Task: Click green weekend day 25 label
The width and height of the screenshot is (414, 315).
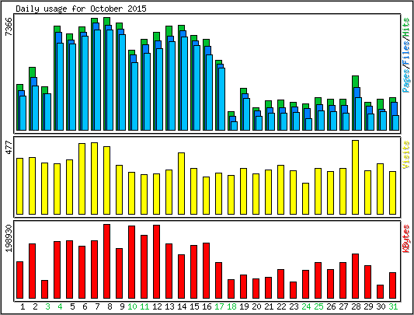Action: pyautogui.click(x=318, y=306)
